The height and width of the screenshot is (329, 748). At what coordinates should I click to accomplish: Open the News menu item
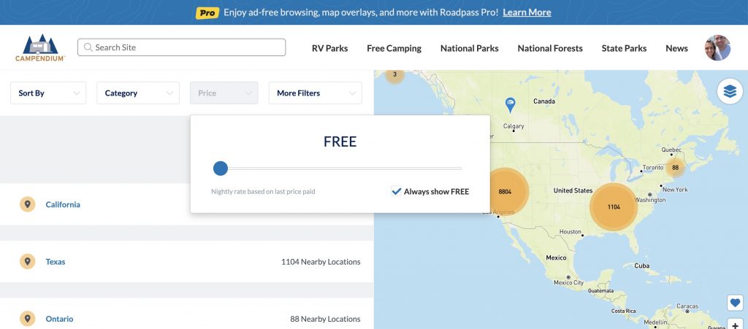[676, 48]
